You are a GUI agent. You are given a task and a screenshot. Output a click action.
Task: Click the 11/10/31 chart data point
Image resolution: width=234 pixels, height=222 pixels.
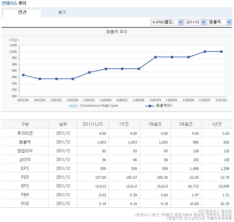click(x=205, y=51)
